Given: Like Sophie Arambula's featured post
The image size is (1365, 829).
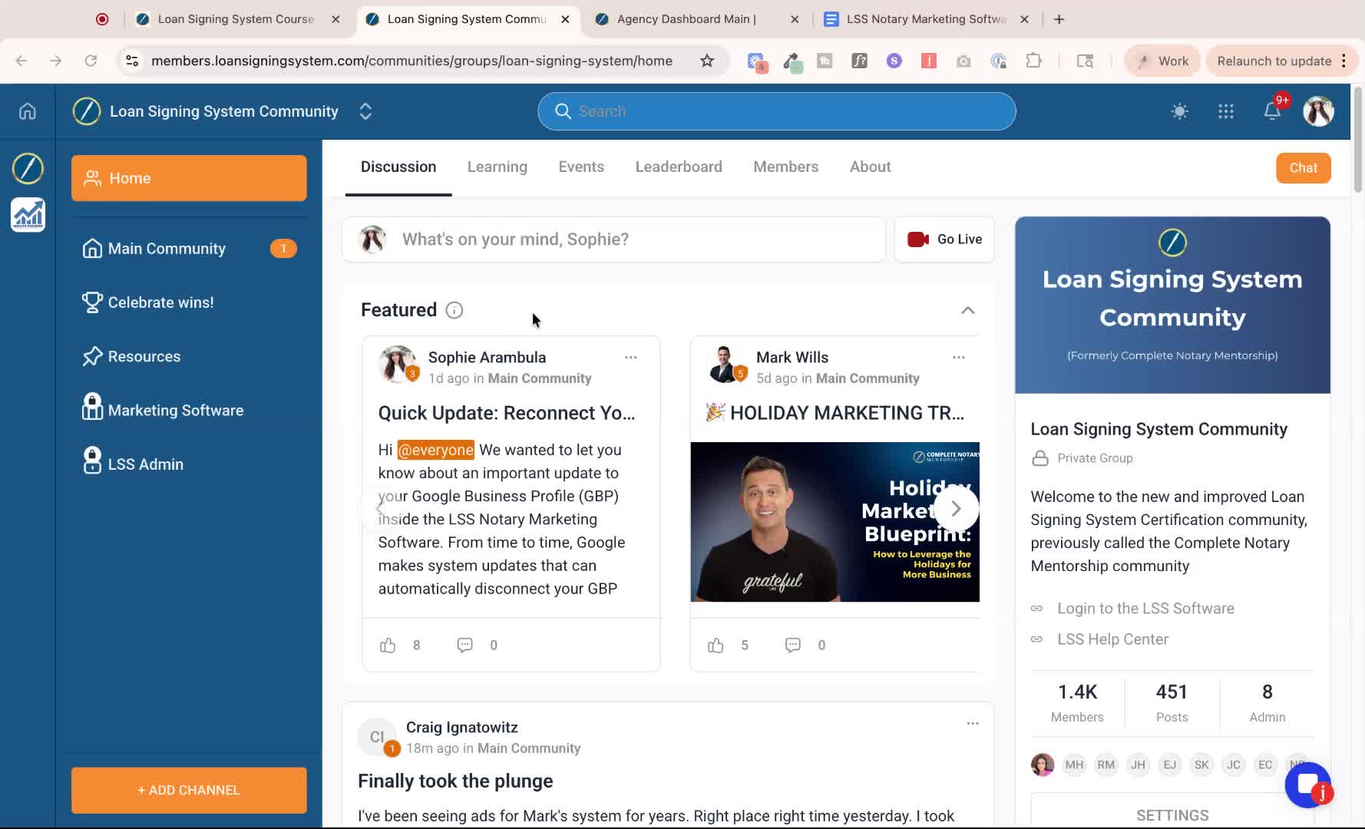Looking at the screenshot, I should tap(388, 646).
